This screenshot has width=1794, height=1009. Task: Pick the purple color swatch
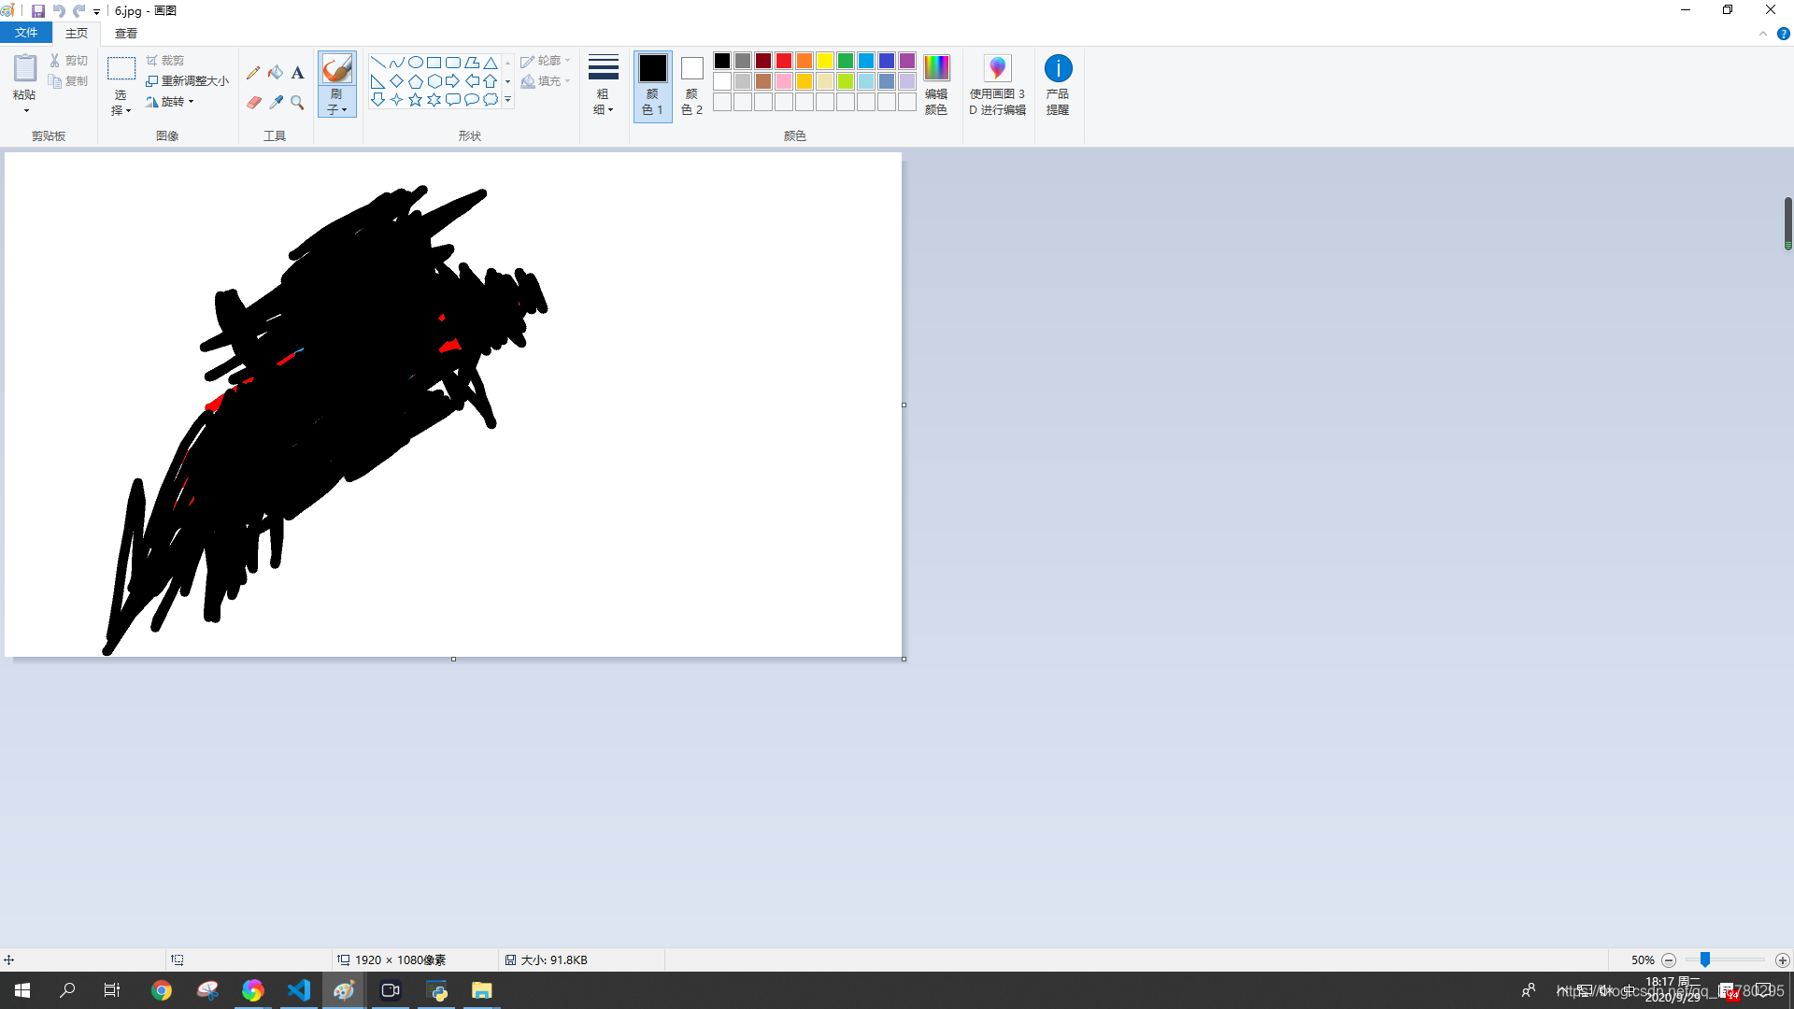pos(907,61)
